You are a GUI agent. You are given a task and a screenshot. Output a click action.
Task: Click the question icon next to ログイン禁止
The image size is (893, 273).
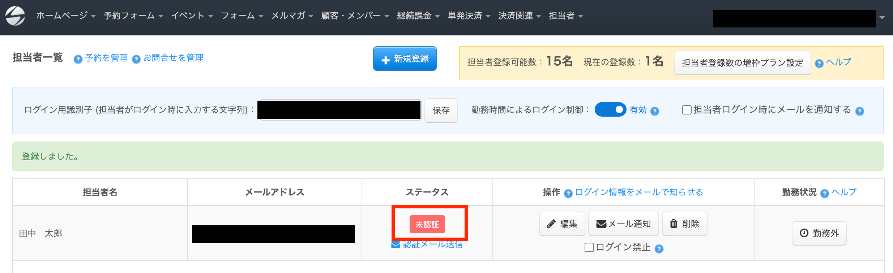(x=659, y=248)
